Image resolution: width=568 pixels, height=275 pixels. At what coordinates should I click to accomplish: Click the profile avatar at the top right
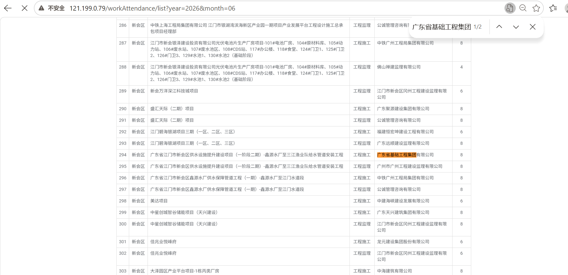566,8
